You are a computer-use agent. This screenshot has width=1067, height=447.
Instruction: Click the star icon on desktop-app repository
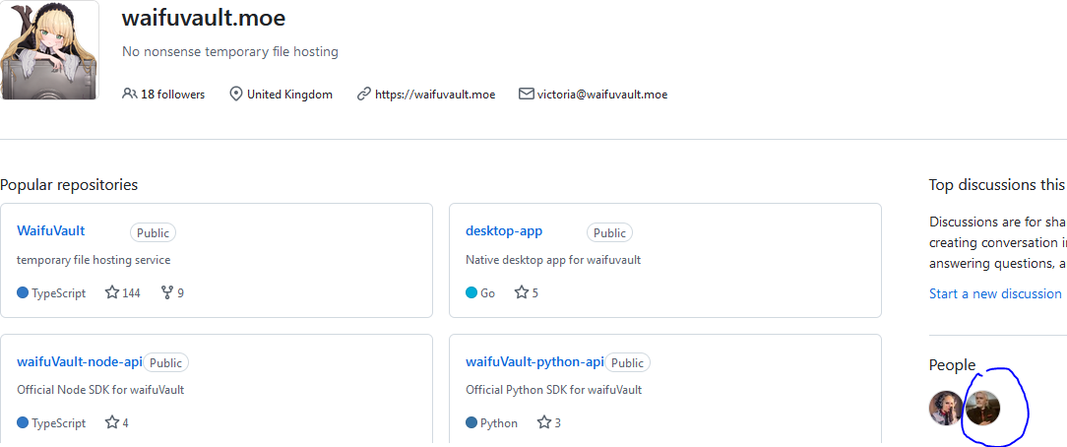522,292
